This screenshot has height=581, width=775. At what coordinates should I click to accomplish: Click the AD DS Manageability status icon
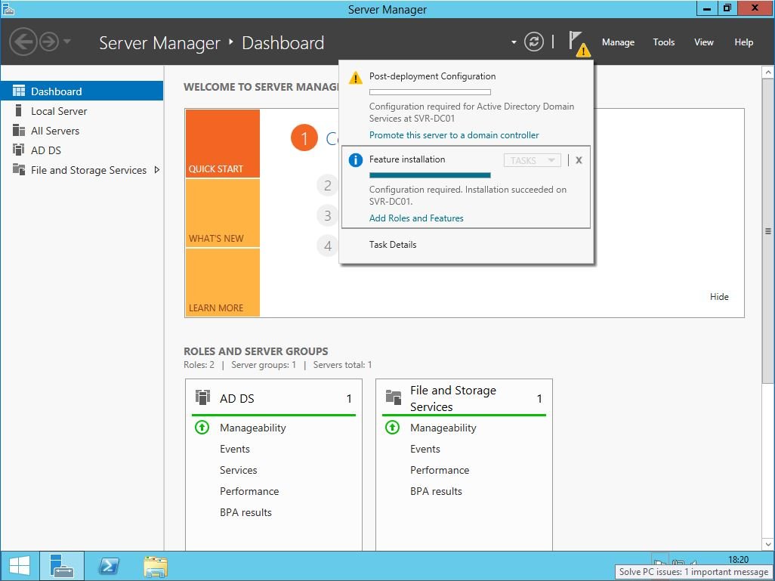coord(202,428)
